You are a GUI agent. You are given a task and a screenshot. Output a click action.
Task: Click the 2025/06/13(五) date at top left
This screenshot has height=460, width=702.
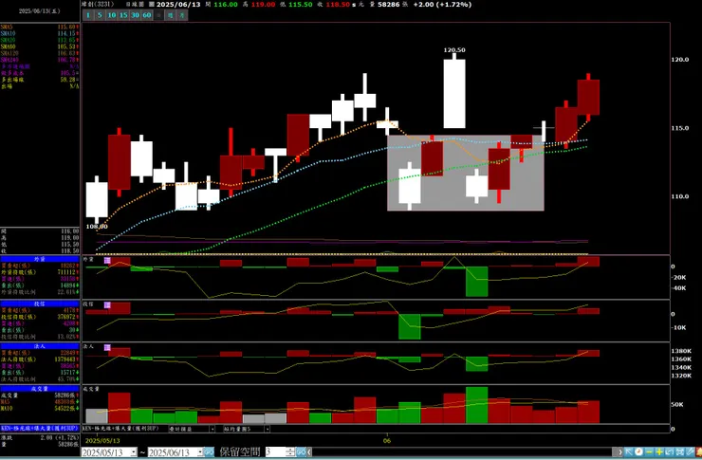point(40,11)
